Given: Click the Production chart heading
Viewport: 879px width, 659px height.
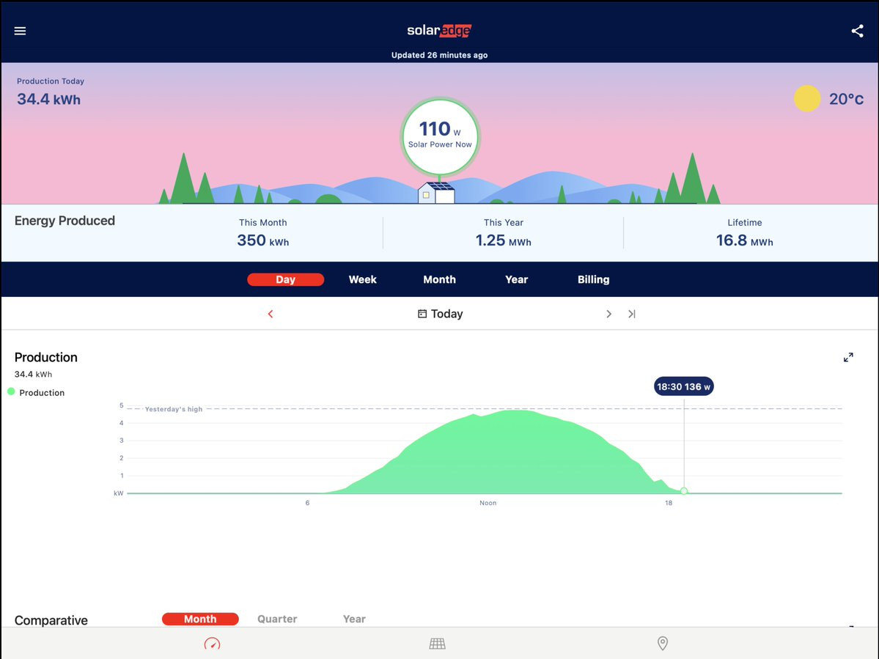Looking at the screenshot, I should coord(46,358).
